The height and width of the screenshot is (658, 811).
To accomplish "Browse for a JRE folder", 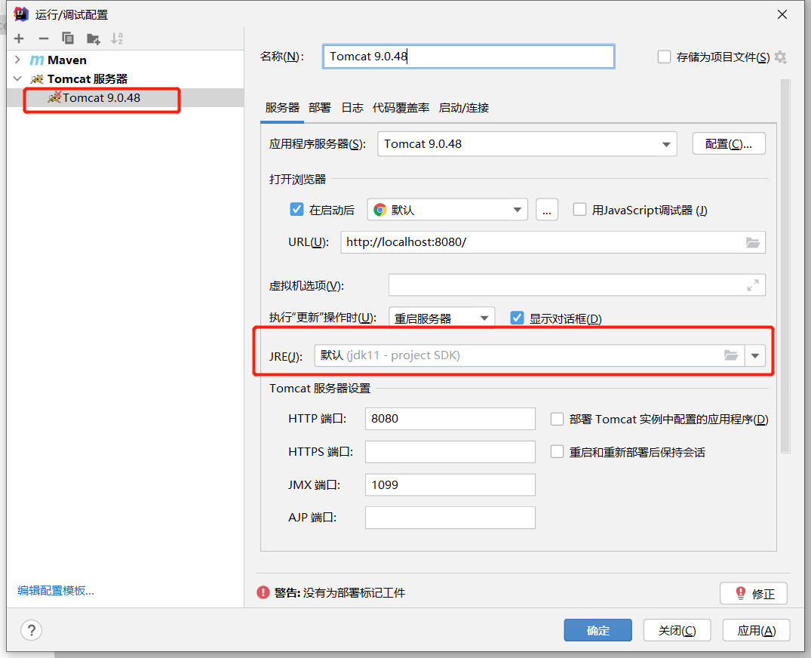I will point(731,355).
